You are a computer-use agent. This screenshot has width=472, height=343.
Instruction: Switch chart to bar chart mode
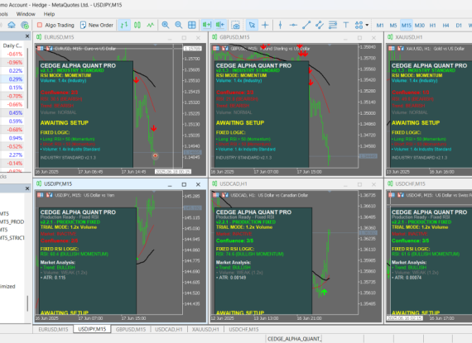124,25
